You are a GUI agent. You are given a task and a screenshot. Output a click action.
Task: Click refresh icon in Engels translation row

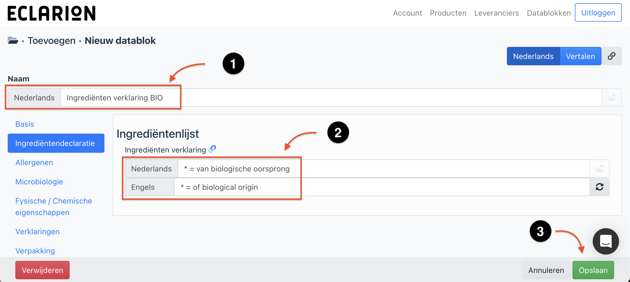pos(600,187)
